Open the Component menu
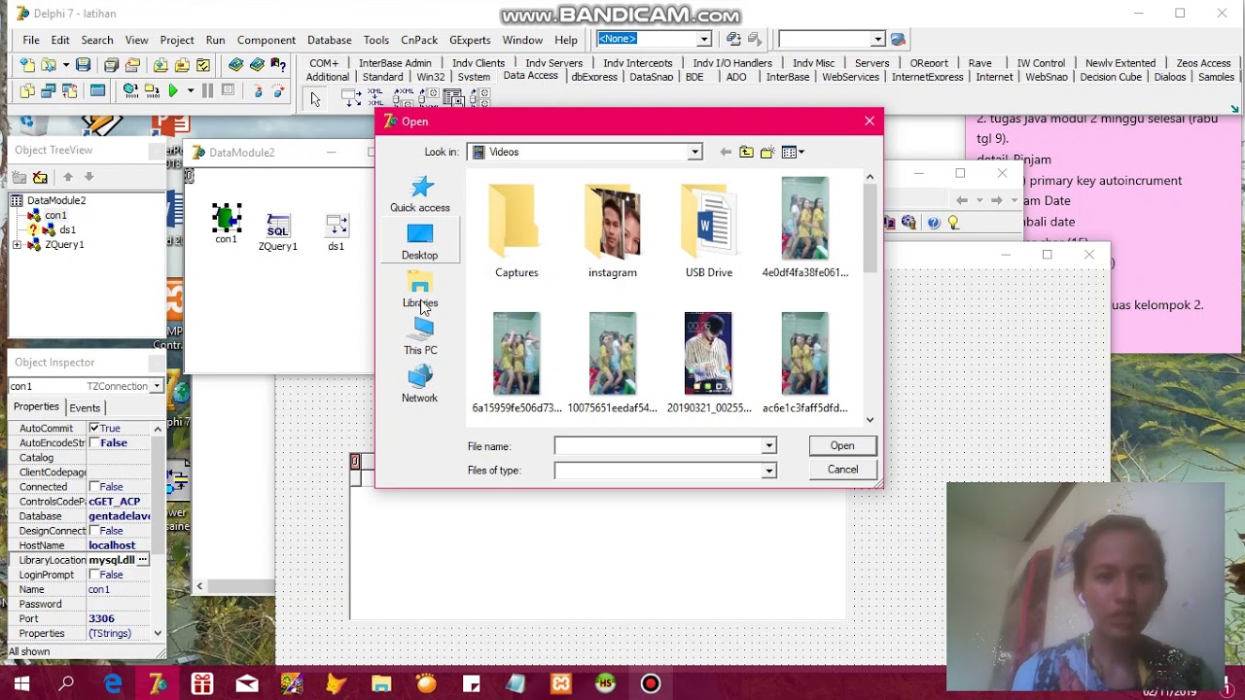 (266, 40)
